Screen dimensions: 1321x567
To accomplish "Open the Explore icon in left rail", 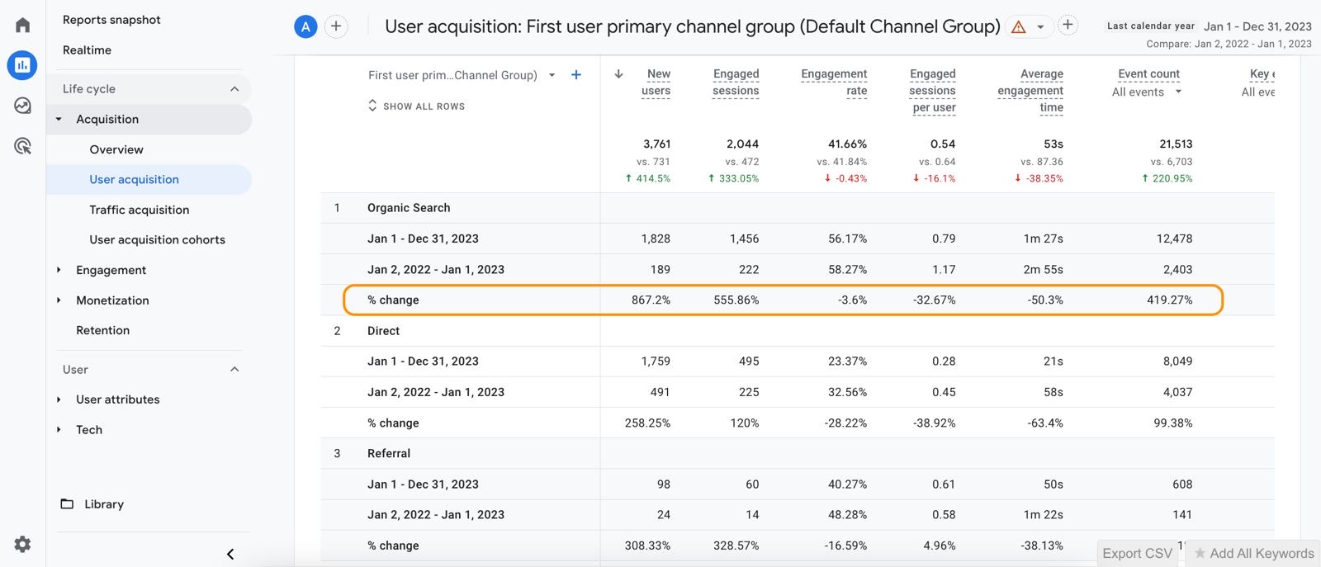I will pyautogui.click(x=22, y=106).
